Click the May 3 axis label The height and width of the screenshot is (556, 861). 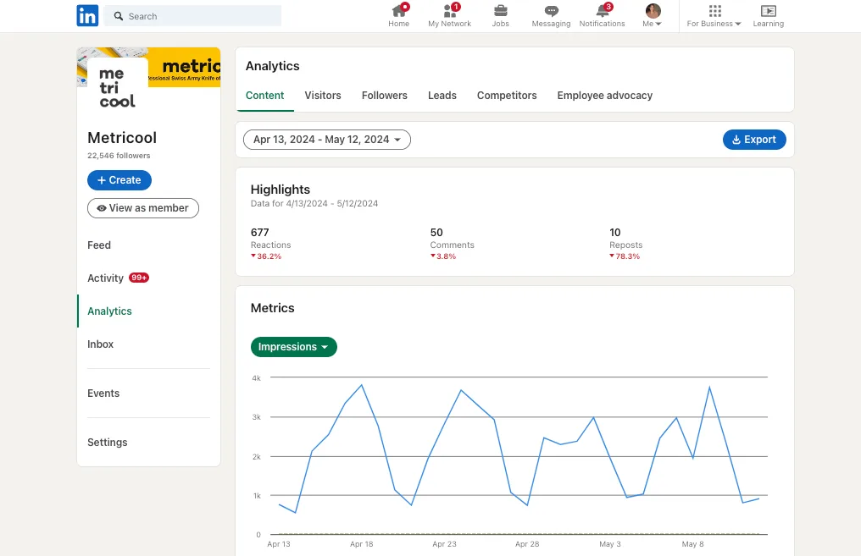610,544
